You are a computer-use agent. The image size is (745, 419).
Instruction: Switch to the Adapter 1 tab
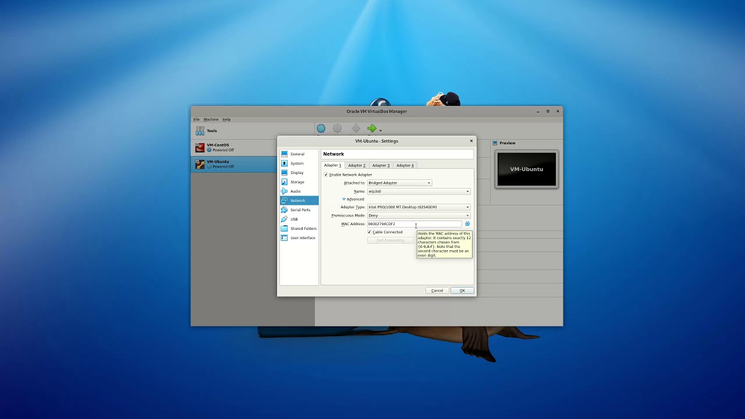(x=332, y=165)
